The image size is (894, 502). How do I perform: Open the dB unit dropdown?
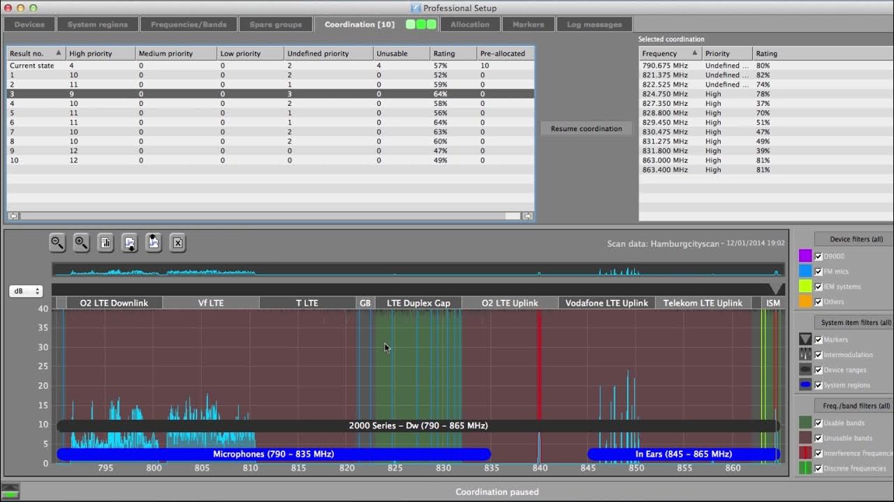[26, 291]
